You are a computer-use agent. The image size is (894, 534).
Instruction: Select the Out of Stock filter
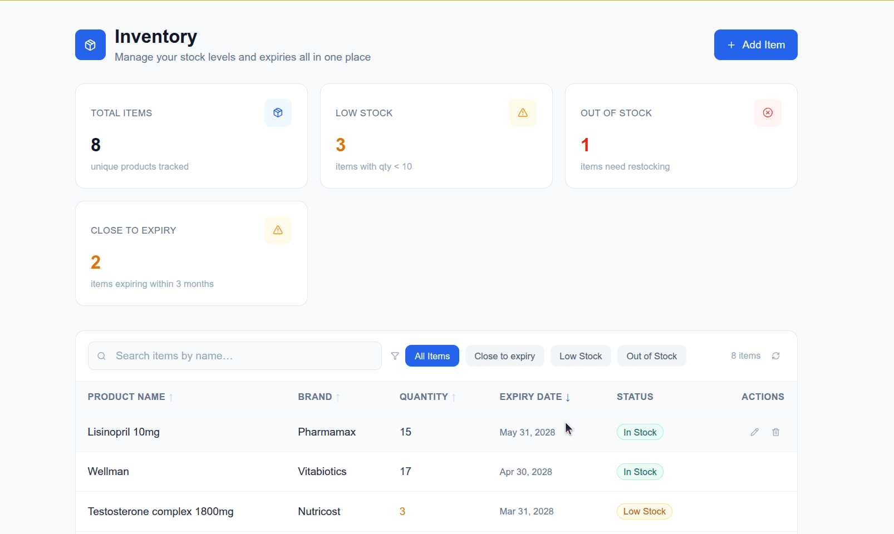coord(651,356)
